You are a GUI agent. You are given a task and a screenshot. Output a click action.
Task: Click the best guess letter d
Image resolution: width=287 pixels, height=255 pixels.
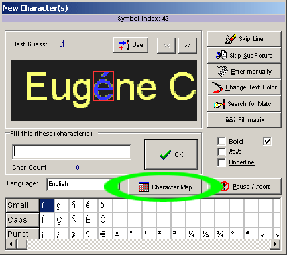click(62, 44)
